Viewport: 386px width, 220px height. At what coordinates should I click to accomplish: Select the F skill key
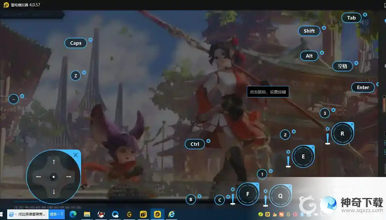click(x=248, y=194)
